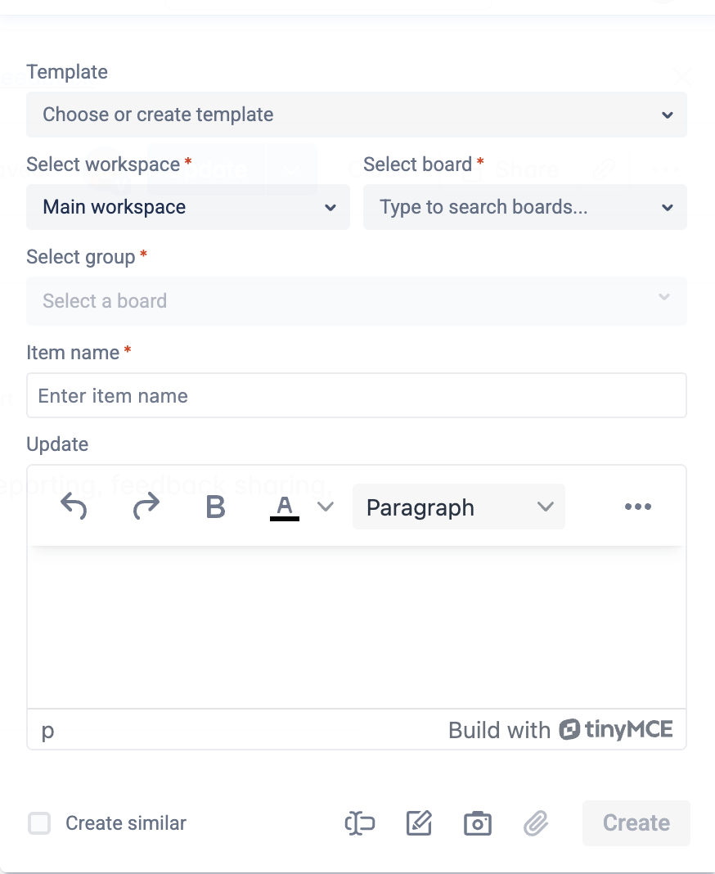Click the pencil edit note icon
This screenshot has height=874, width=715.
(x=419, y=823)
